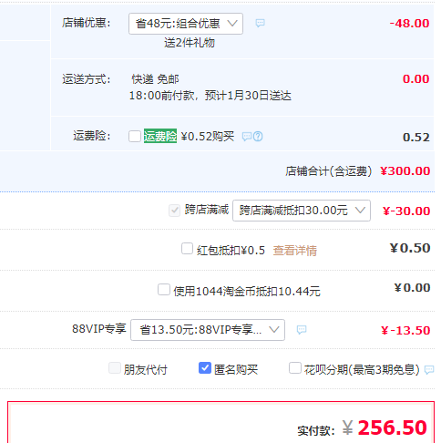Enable the 运费险 ¥0.52 purchase checkbox
Image resolution: width=441 pixels, height=443 pixels.
click(135, 137)
